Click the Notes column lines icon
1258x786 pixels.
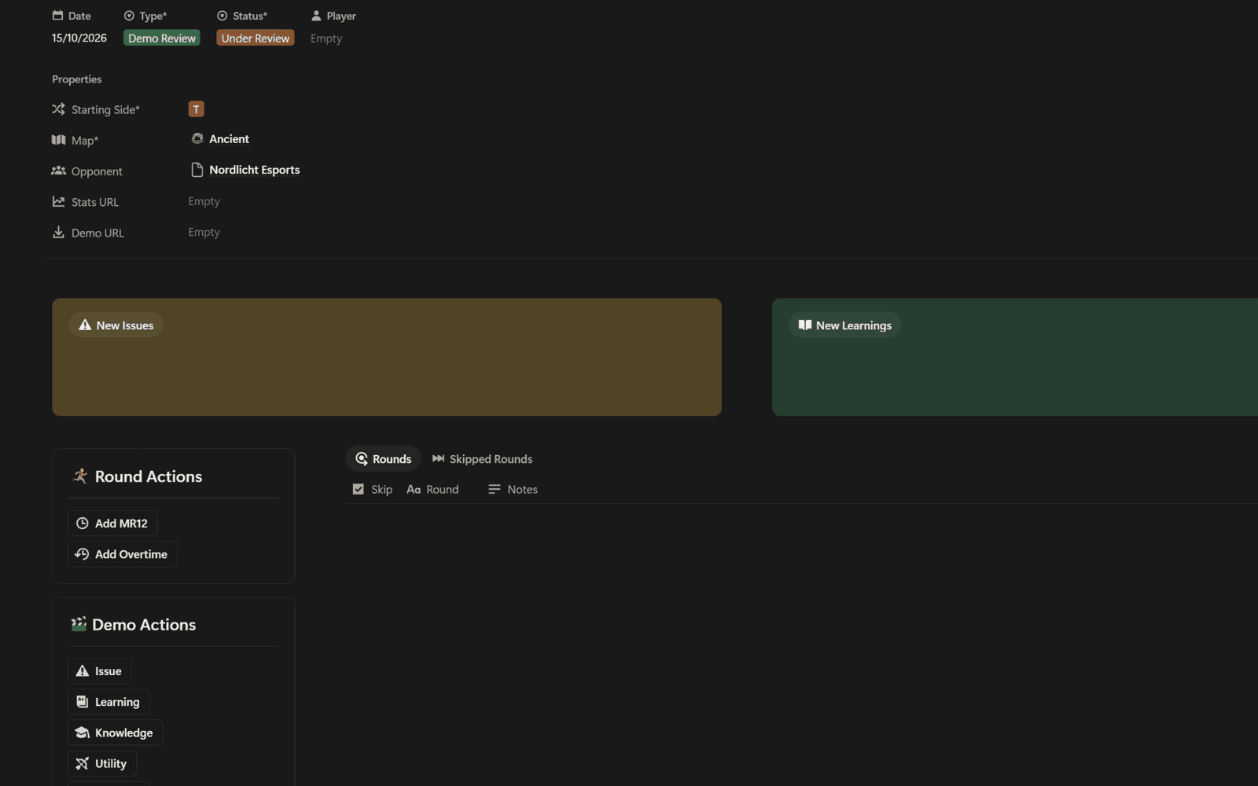click(x=494, y=489)
